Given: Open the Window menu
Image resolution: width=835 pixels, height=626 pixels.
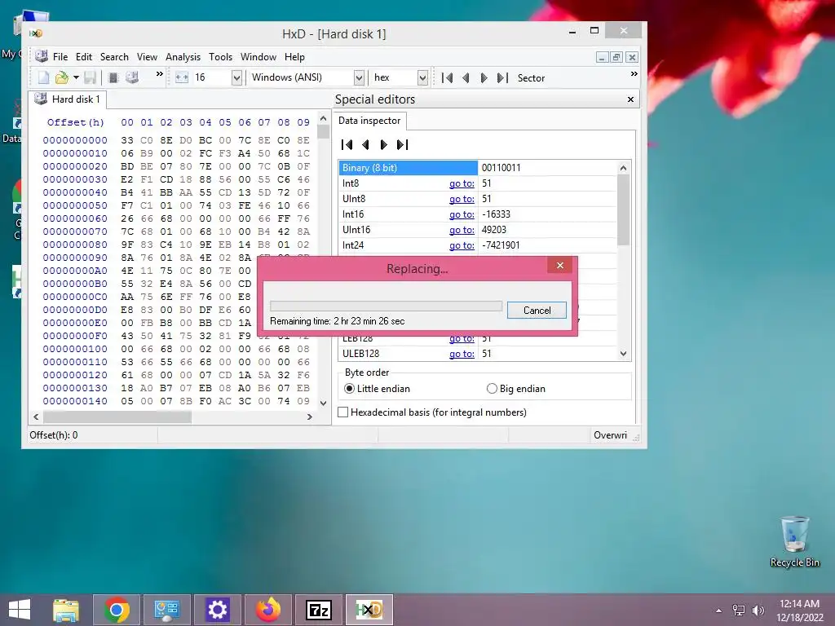Looking at the screenshot, I should click(x=258, y=57).
